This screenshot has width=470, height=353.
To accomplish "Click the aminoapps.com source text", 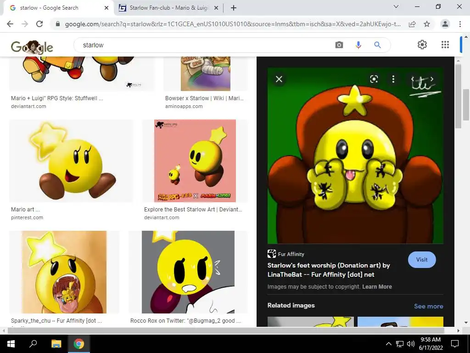I will tap(184, 106).
